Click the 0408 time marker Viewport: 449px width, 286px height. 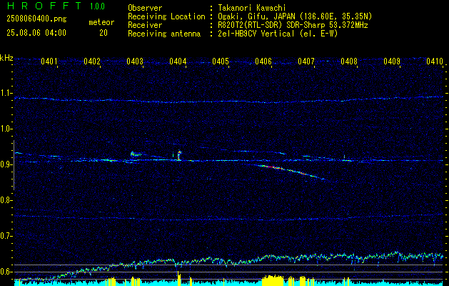[x=349, y=61]
